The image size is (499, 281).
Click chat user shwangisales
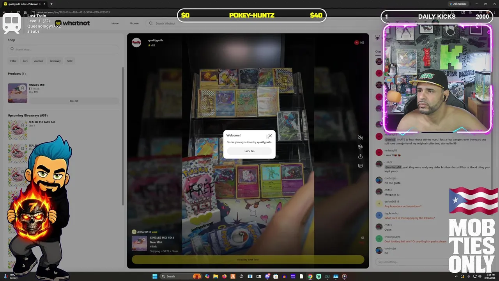click(x=392, y=237)
